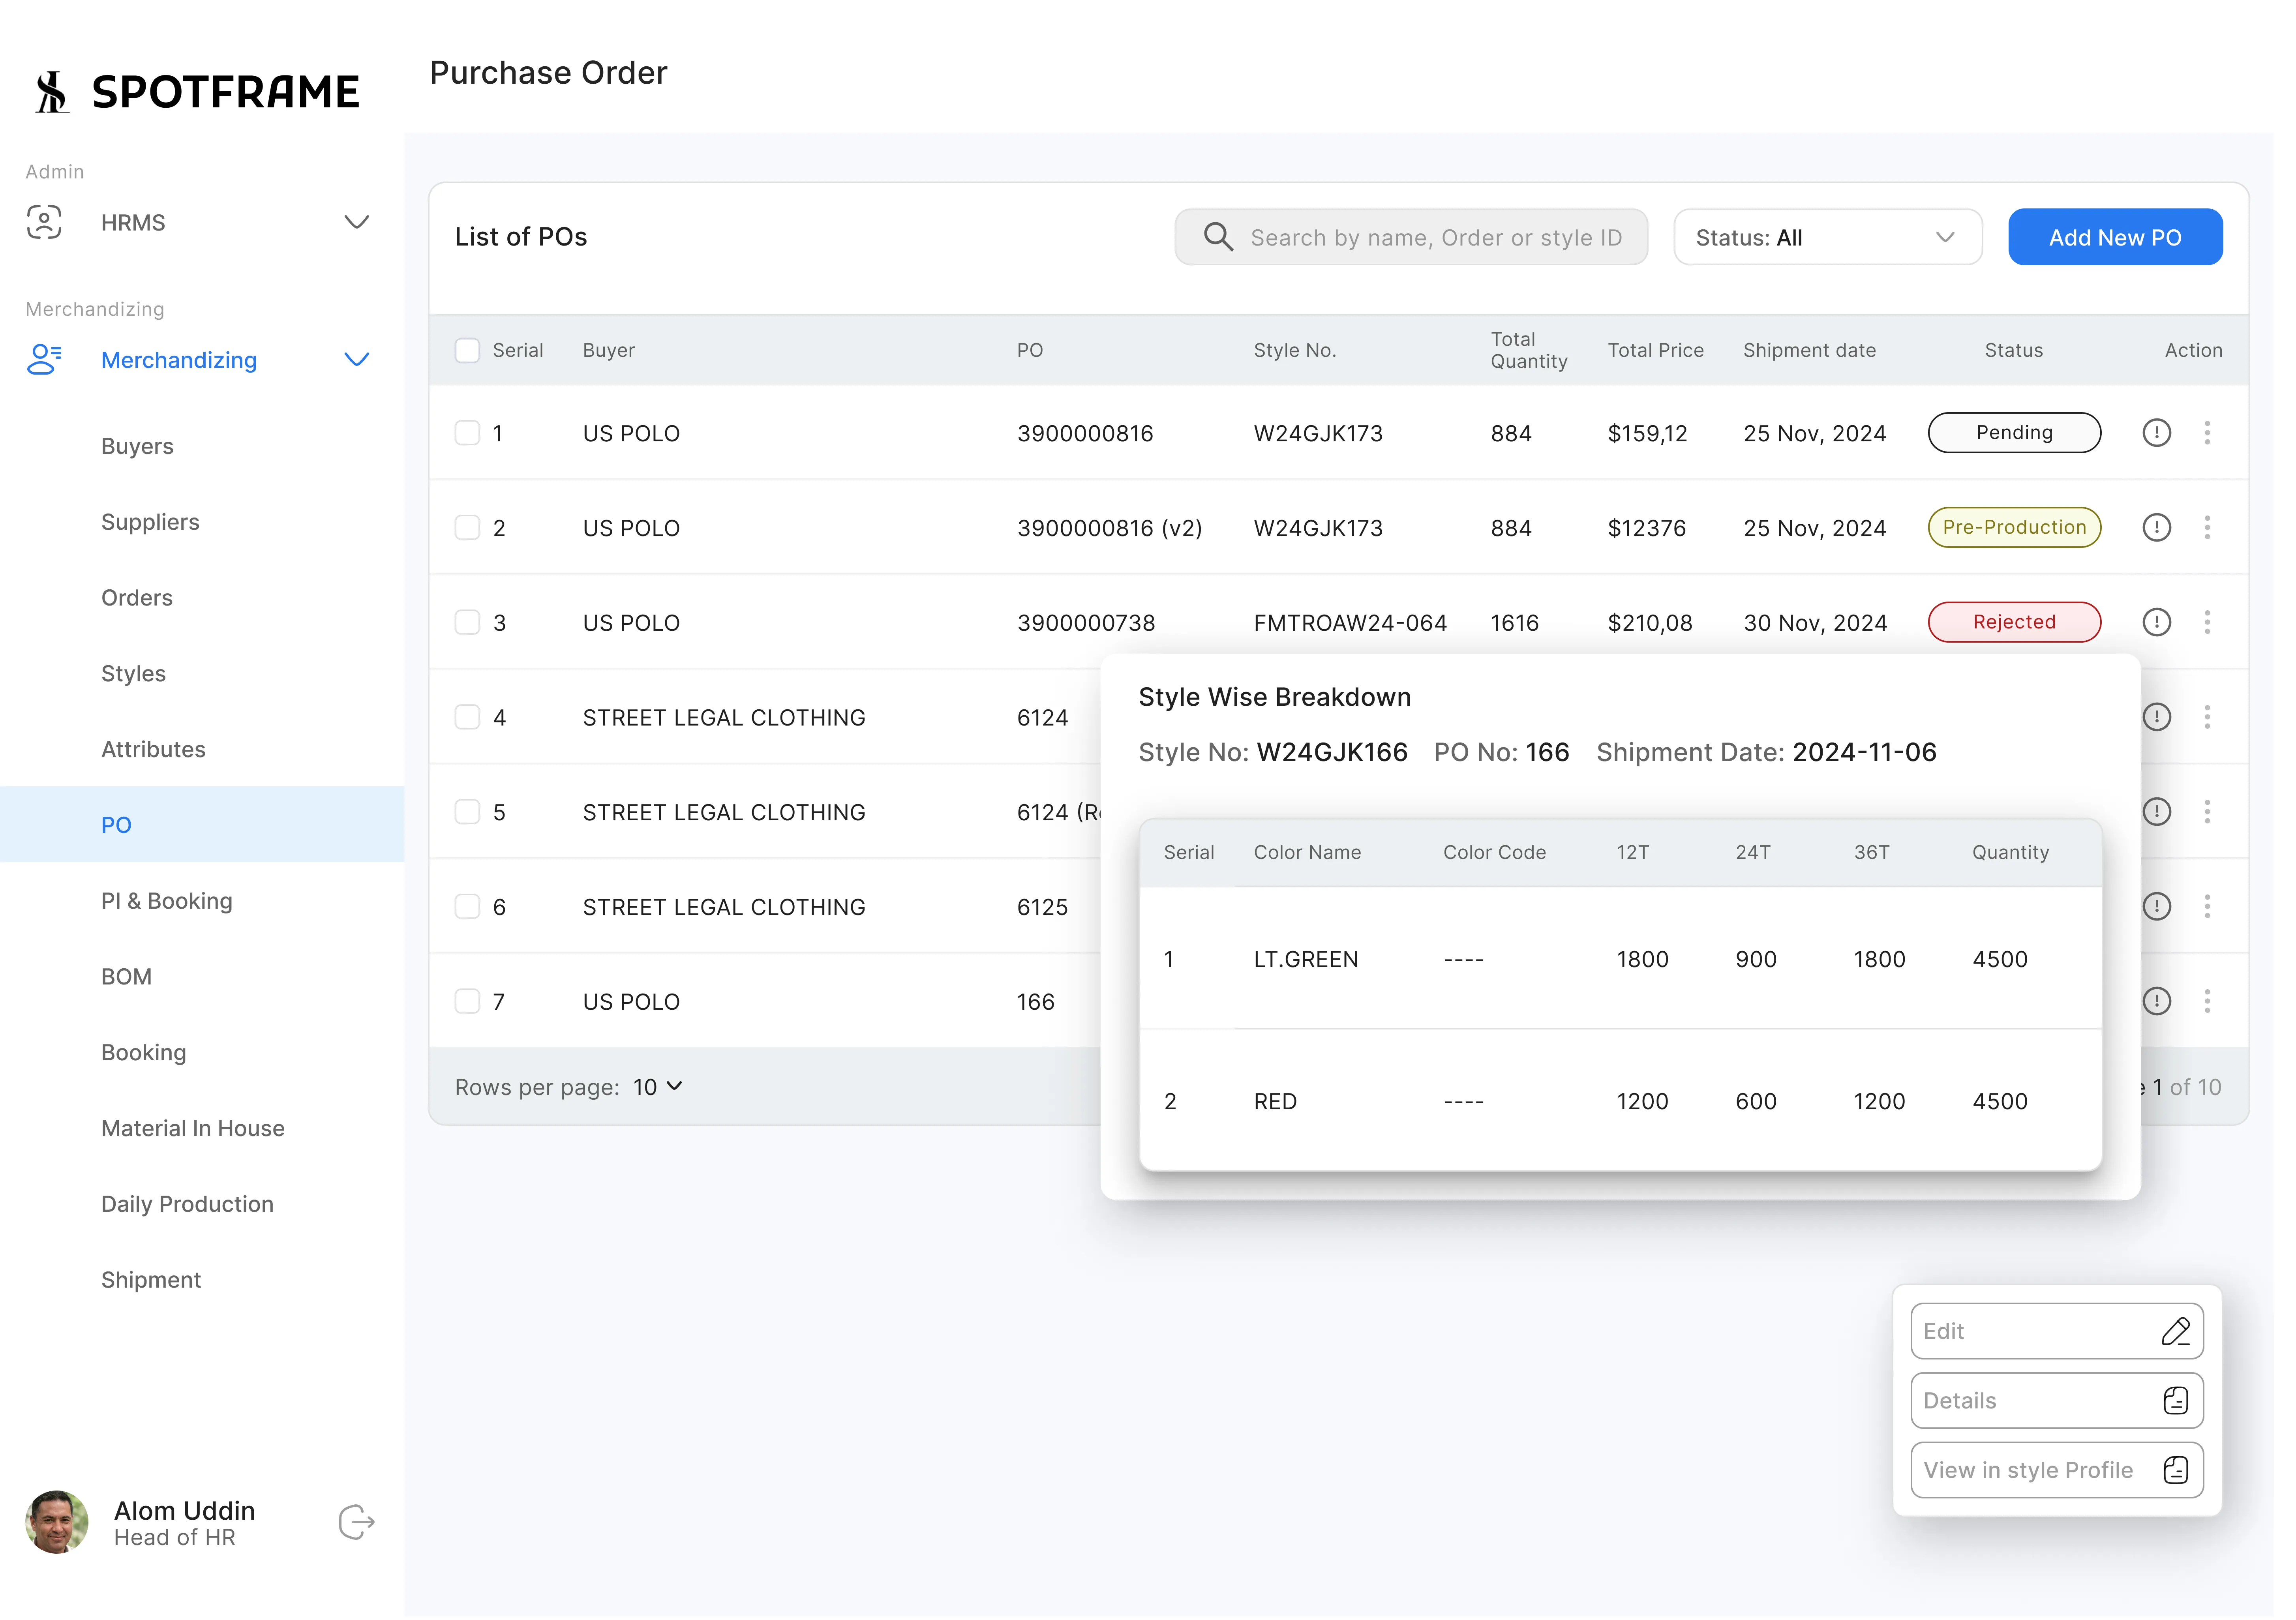
Task: Click the logout icon beside Alom Uddin
Action: coord(356,1523)
